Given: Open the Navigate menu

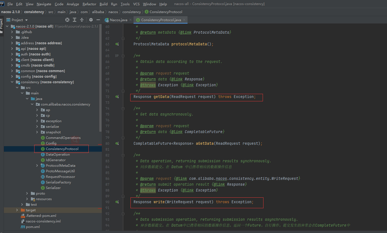Looking at the screenshot, I should (x=44, y=4).
